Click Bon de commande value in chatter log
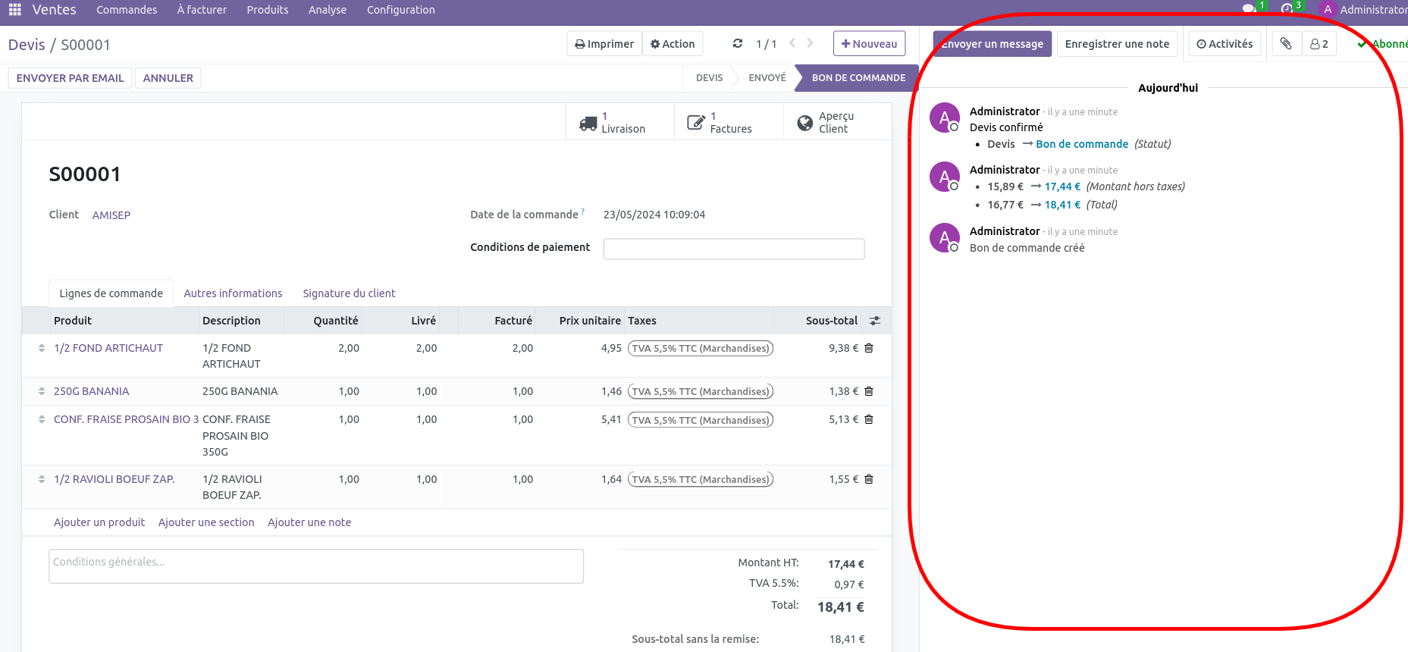The height and width of the screenshot is (652, 1408). point(1082,144)
